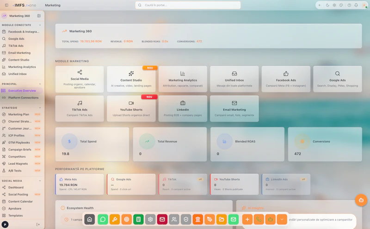Open the target icon in the dock
This screenshot has height=229, width=370.
point(126,219)
